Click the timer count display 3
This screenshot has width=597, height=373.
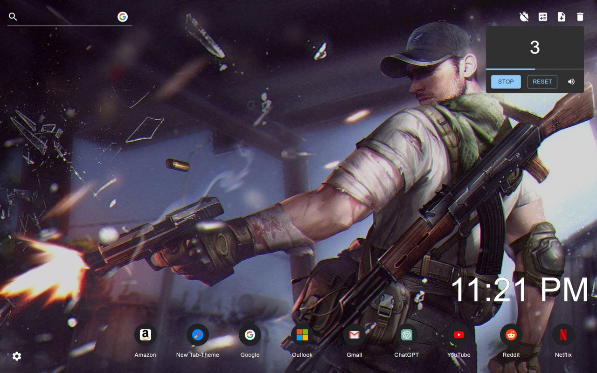point(535,47)
